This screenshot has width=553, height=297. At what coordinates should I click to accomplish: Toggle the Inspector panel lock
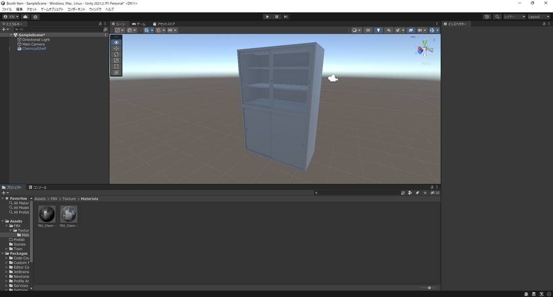click(x=544, y=24)
